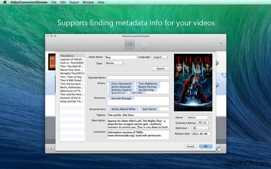Click the Tagline field

tap(138, 115)
